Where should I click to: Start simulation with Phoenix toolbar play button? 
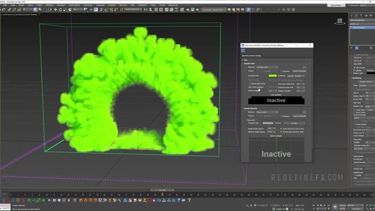click(x=49, y=200)
